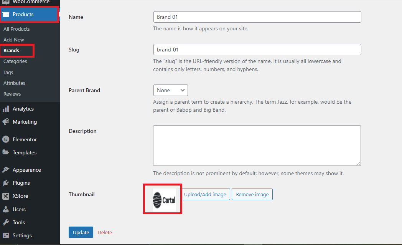Click the Users person icon

6,209
